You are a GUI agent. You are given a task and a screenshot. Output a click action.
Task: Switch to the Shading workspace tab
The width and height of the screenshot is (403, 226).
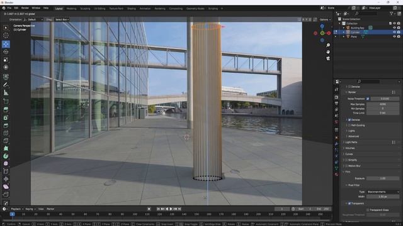[x=132, y=8]
